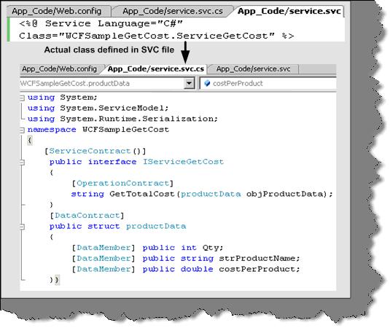Click WCFSampleGetCost.productData combo box text
This screenshot has height=328, width=390.
(75, 83)
